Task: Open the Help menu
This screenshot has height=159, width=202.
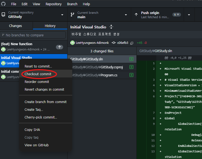Action: coord(86,4)
